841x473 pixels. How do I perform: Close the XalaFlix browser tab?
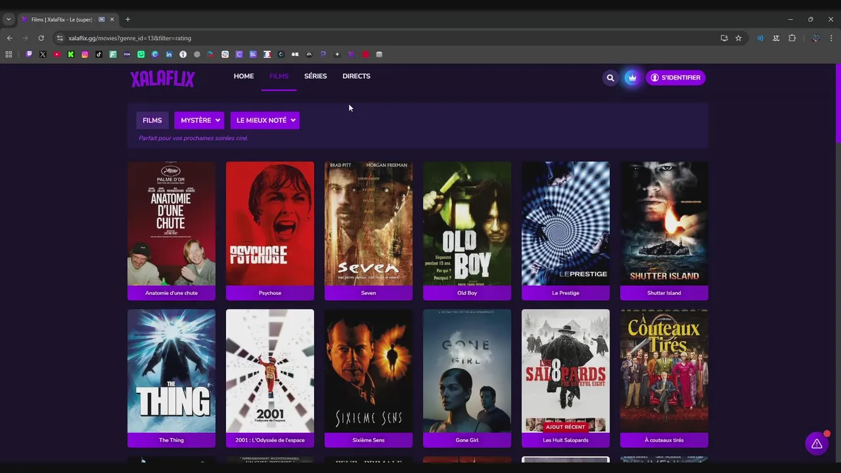tap(113, 19)
